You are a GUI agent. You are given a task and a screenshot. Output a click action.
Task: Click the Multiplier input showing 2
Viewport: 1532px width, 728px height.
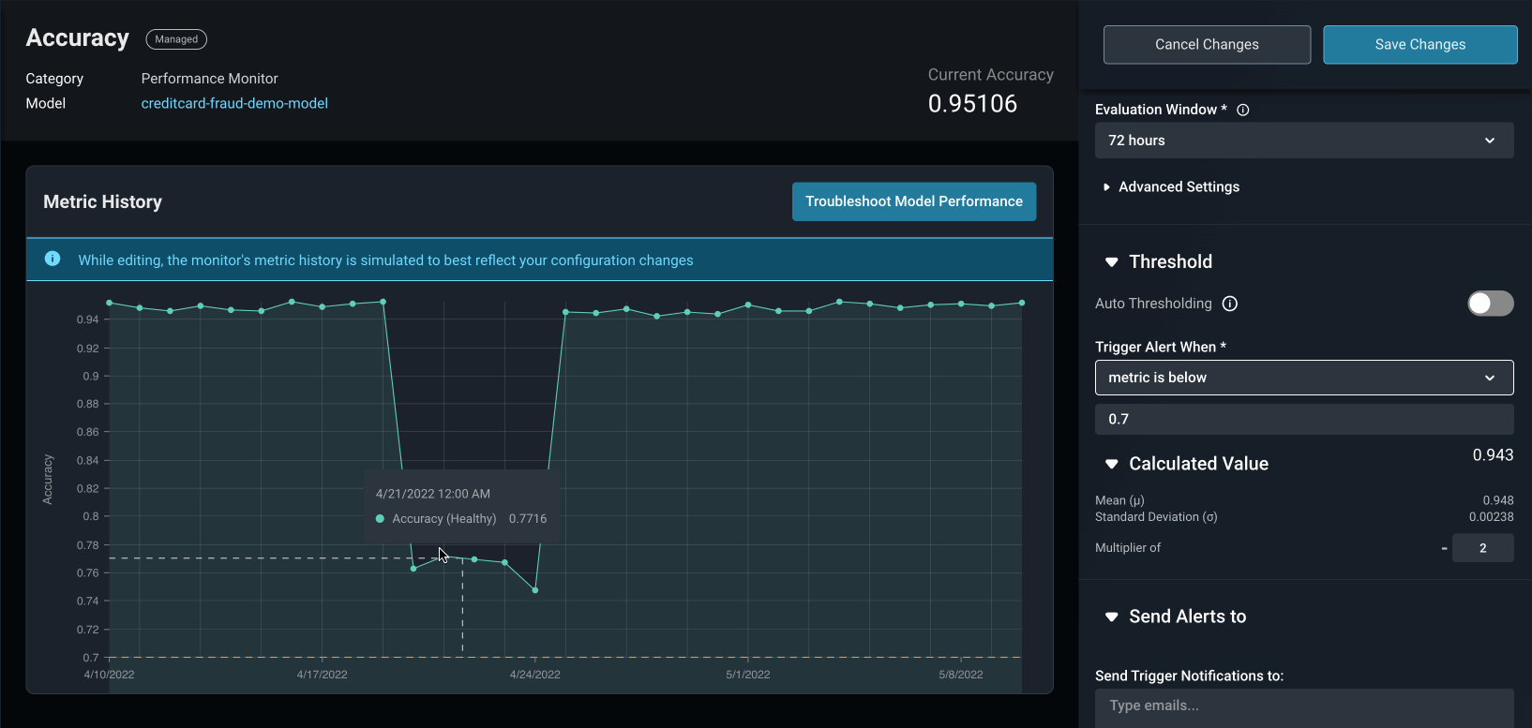(1482, 548)
